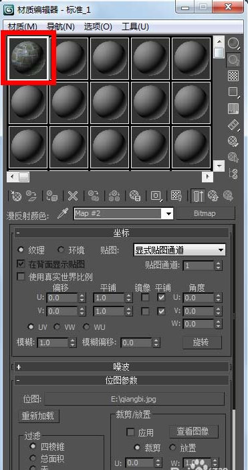Image resolution: width=248 pixels, height=470 pixels.
Task: Click the E:\qiangbi.jpg bitmap path button
Action: pyautogui.click(x=134, y=399)
